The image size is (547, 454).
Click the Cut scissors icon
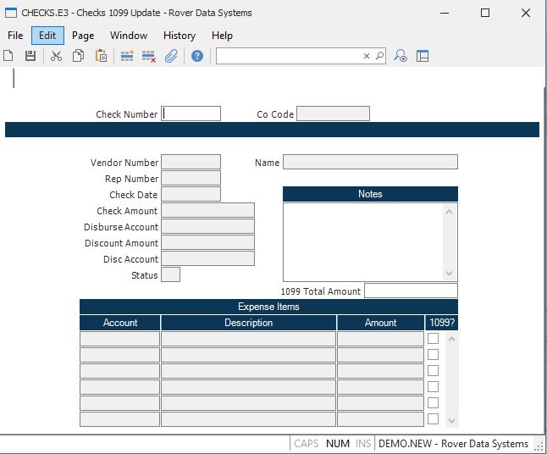point(56,56)
